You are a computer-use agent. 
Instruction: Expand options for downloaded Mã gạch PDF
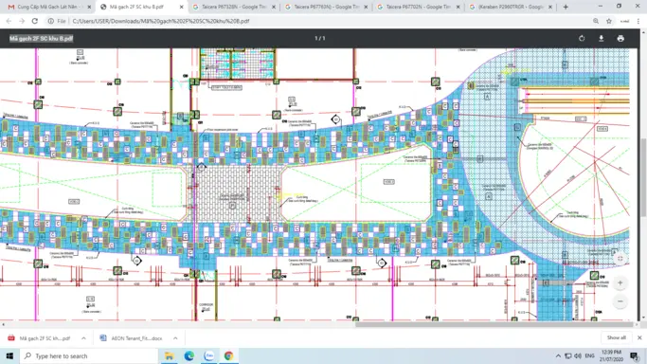[83, 338]
